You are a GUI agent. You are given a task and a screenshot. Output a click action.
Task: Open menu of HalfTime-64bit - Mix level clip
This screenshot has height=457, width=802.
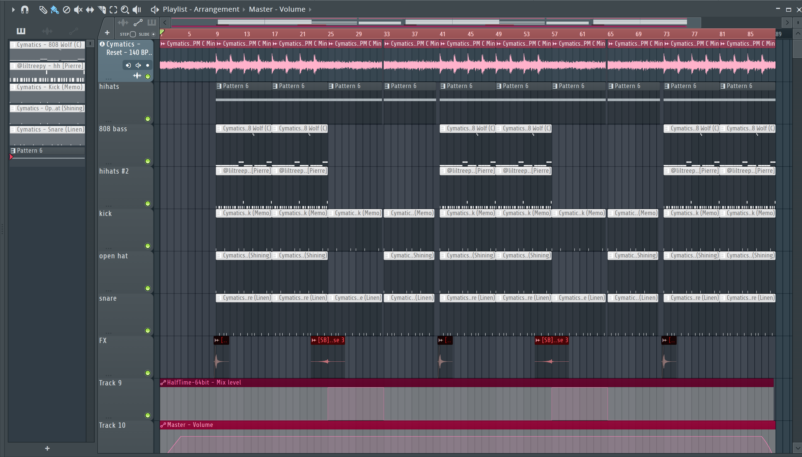click(163, 382)
